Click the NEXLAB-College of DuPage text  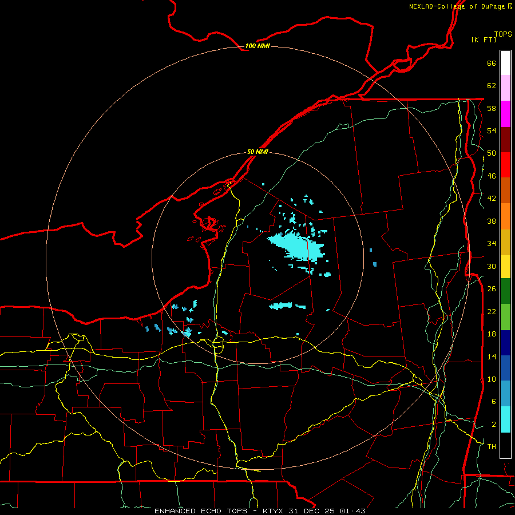click(457, 6)
